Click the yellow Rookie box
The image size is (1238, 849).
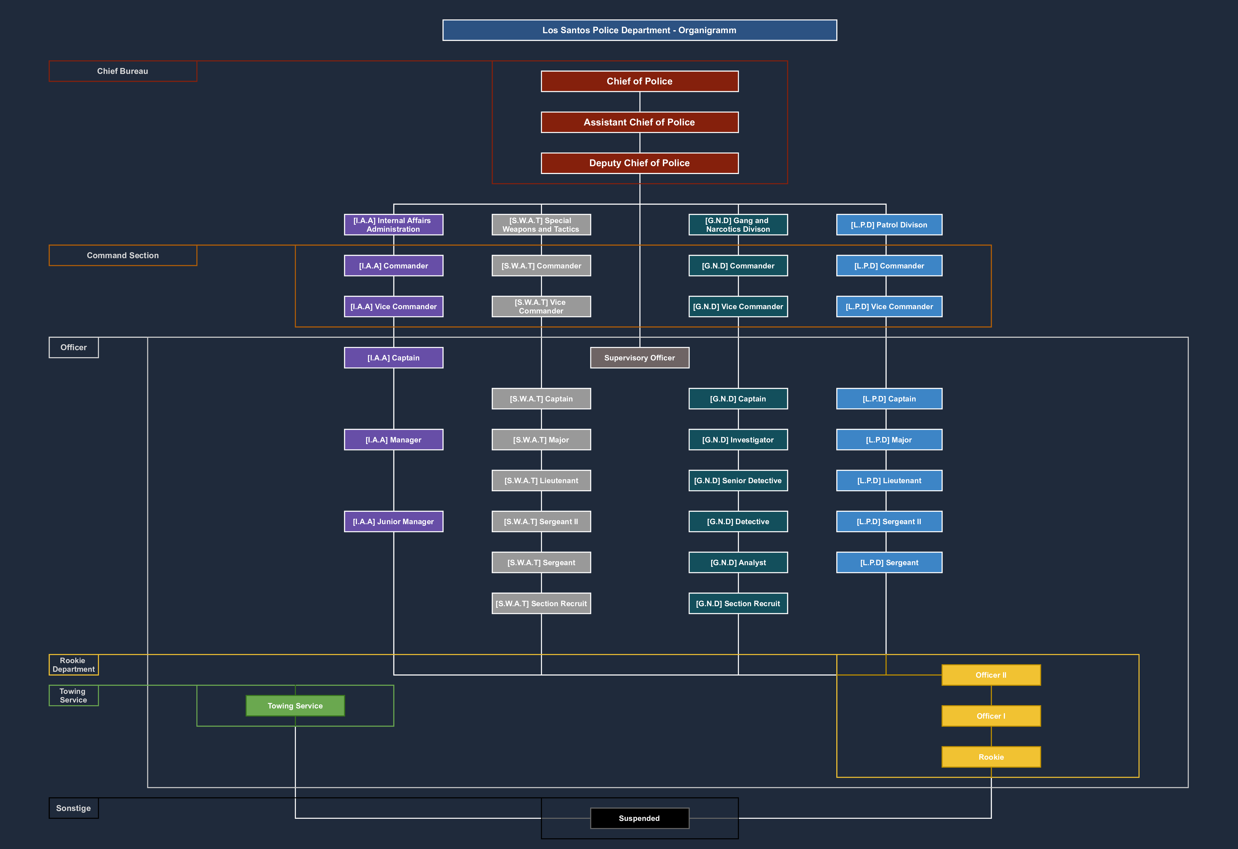991,757
